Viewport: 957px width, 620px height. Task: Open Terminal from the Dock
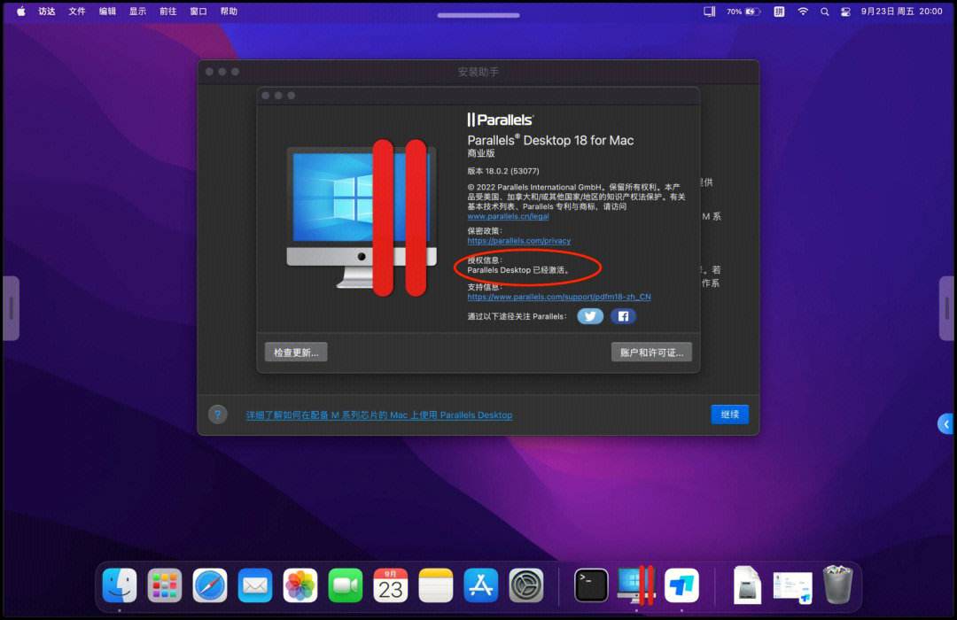tap(591, 585)
